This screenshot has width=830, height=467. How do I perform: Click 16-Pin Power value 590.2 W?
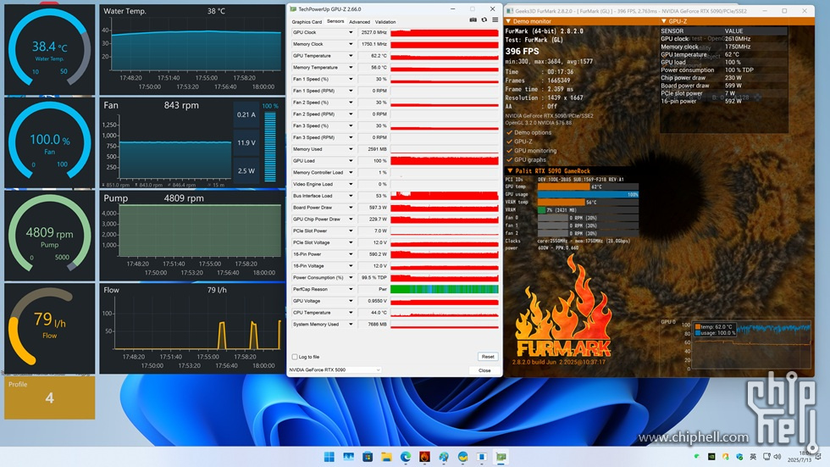click(x=373, y=254)
